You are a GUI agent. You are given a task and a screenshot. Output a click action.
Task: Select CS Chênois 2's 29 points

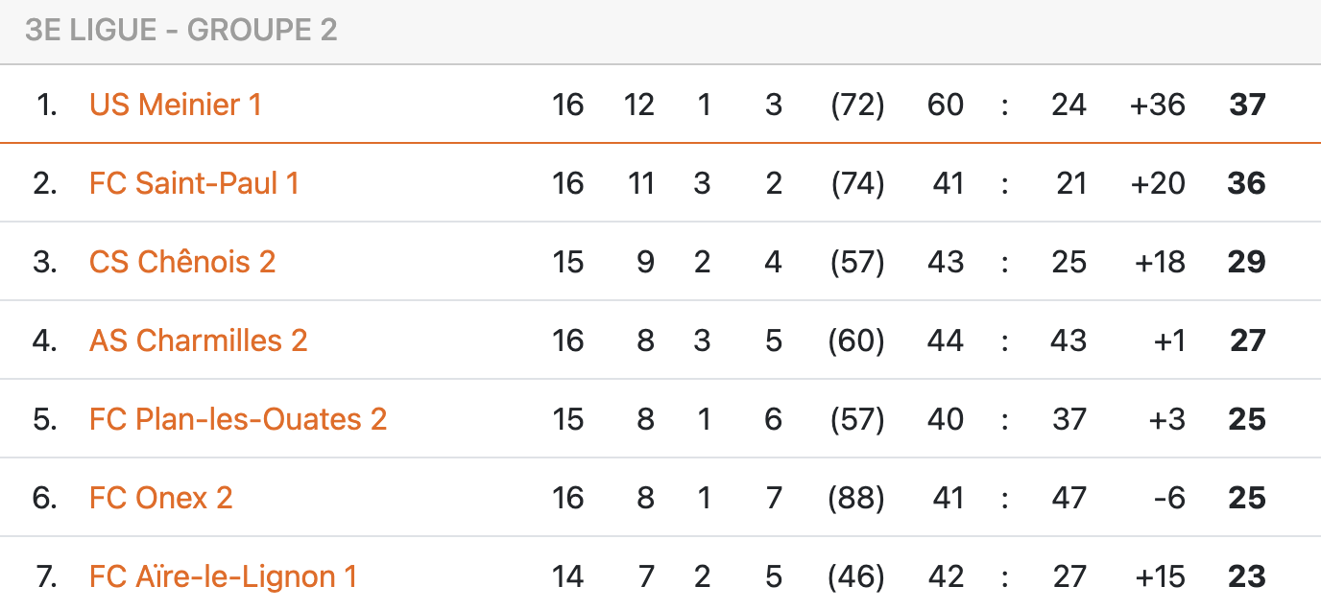1246,262
